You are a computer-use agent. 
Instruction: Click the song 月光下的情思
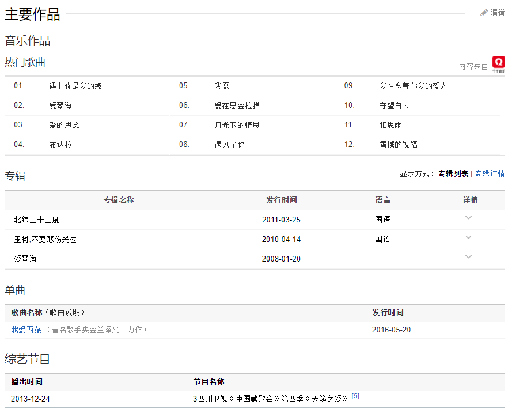[x=237, y=125]
